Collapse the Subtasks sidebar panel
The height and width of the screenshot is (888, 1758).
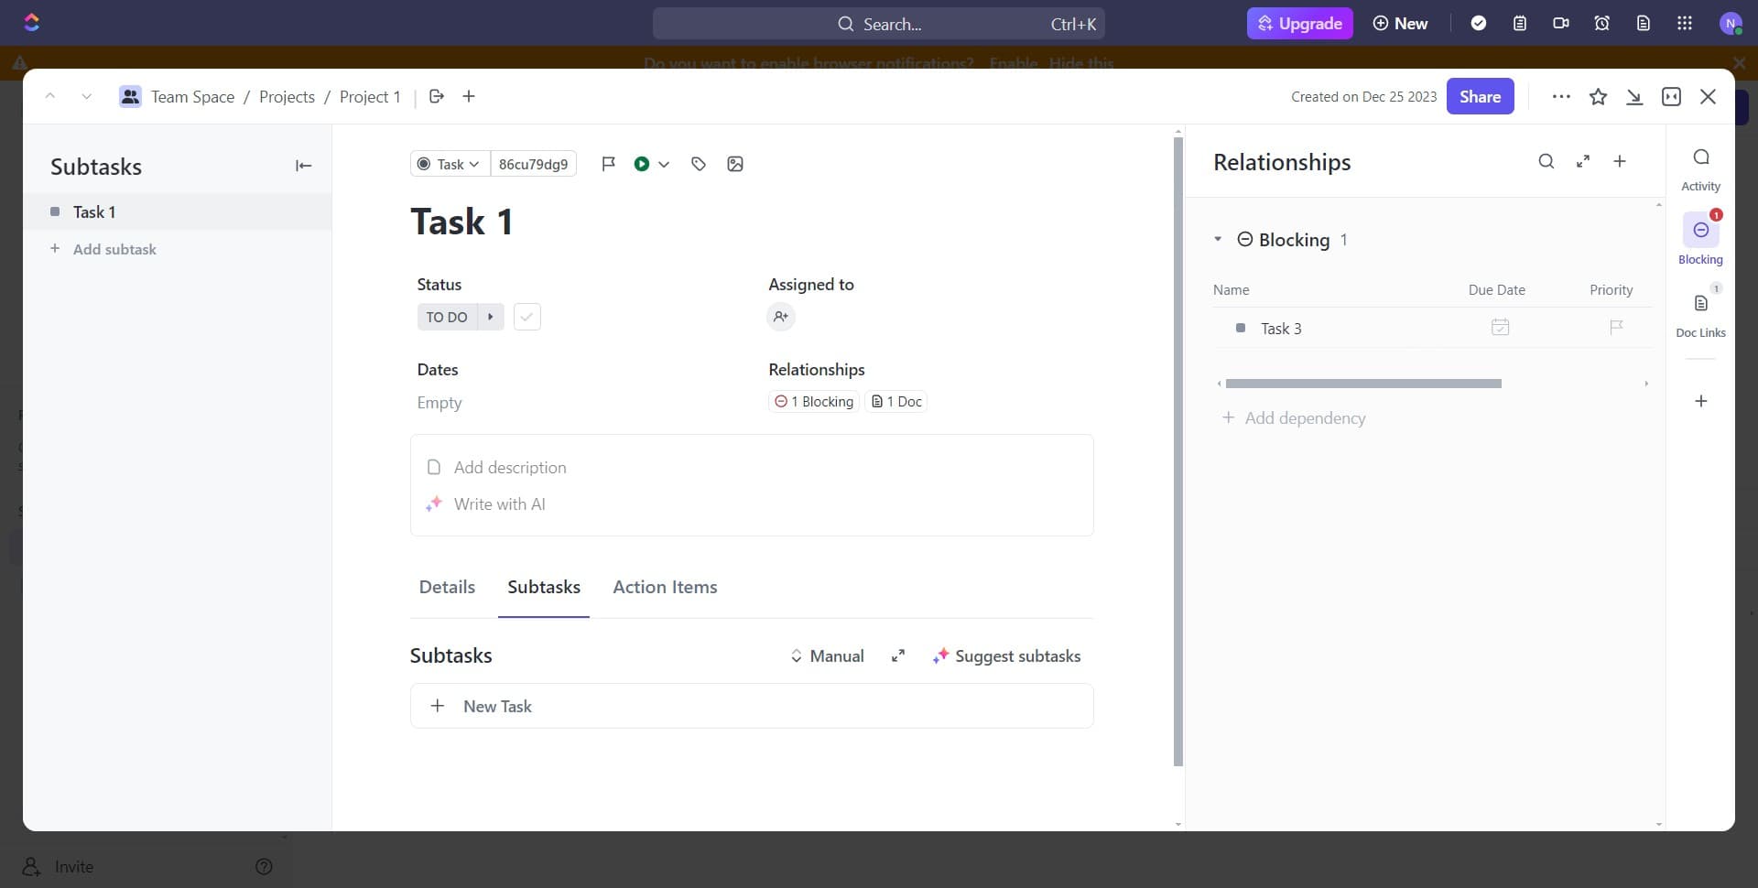click(303, 166)
